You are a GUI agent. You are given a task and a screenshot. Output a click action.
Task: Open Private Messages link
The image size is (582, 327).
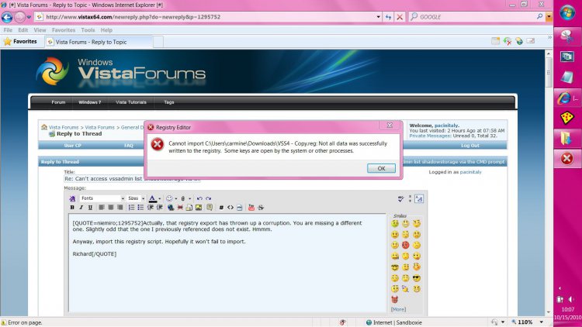[429, 136]
